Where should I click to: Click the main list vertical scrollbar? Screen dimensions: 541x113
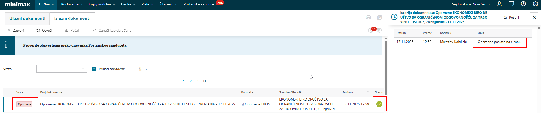[x=386, y=68]
